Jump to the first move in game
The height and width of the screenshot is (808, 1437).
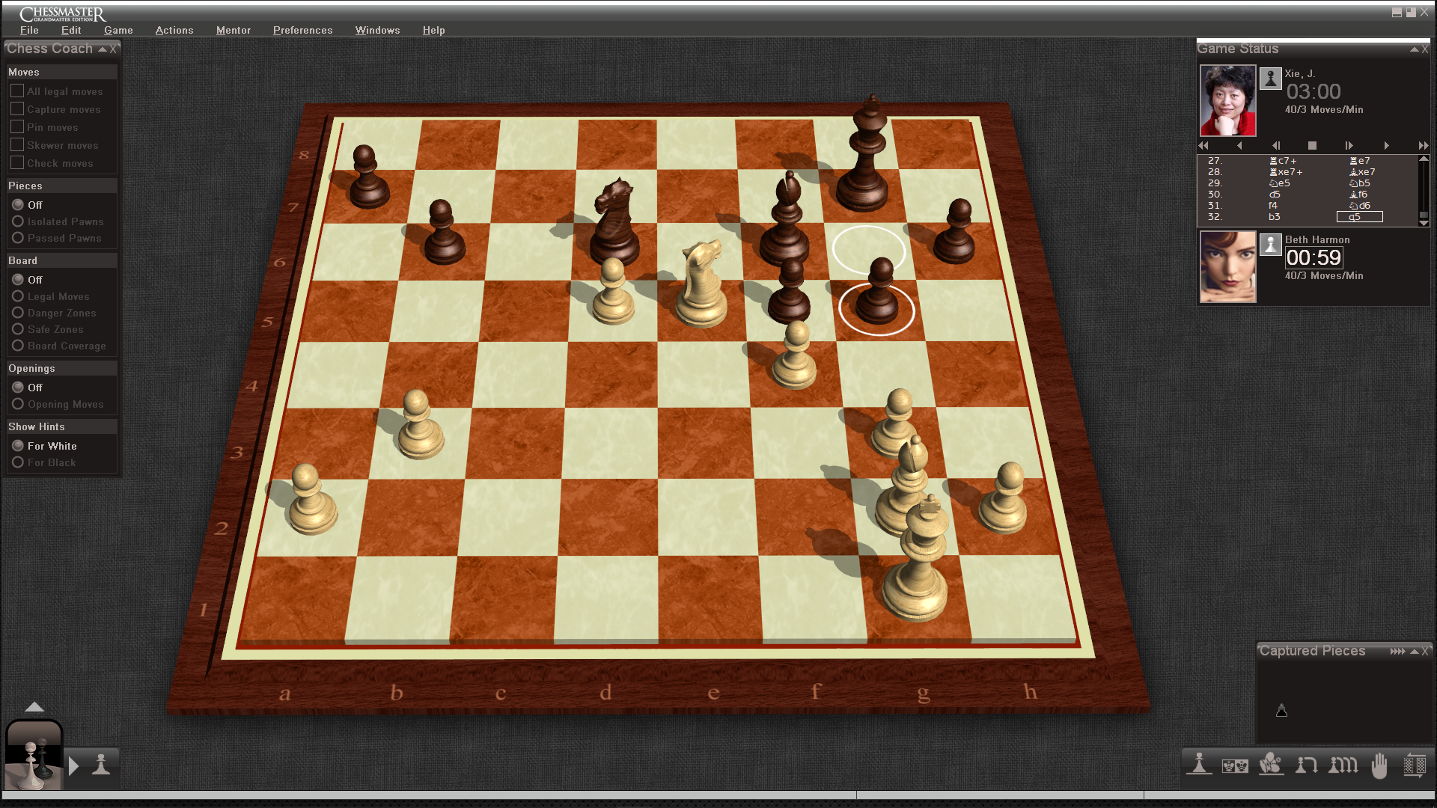point(1203,146)
